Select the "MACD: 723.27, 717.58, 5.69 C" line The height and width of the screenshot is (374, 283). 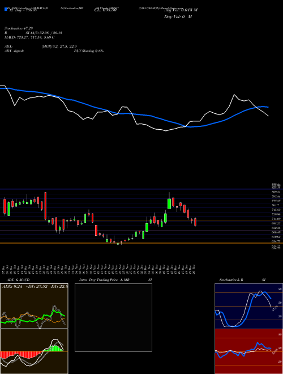(x=29, y=37)
